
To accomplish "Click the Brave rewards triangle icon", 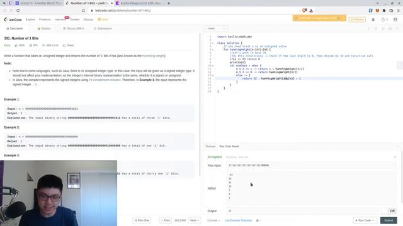I will [311, 11].
